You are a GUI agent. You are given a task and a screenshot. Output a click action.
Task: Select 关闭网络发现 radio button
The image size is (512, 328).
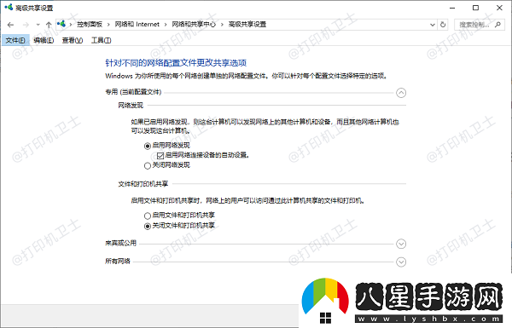148,166
